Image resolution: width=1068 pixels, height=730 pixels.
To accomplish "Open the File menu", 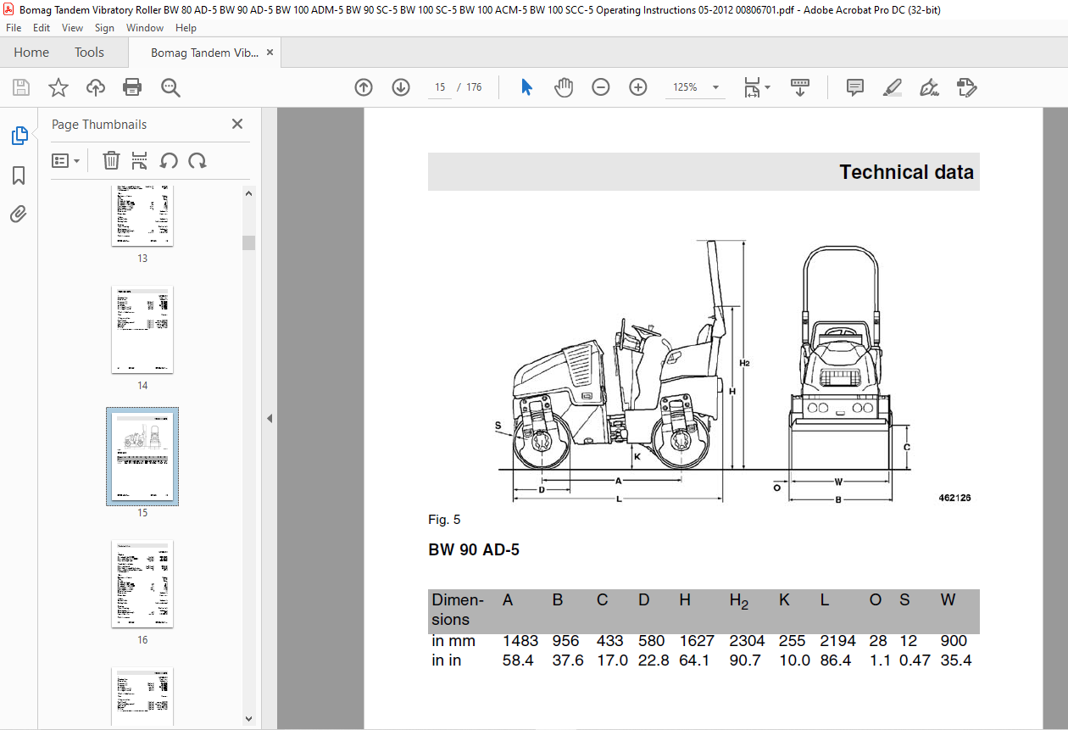I will pos(14,28).
